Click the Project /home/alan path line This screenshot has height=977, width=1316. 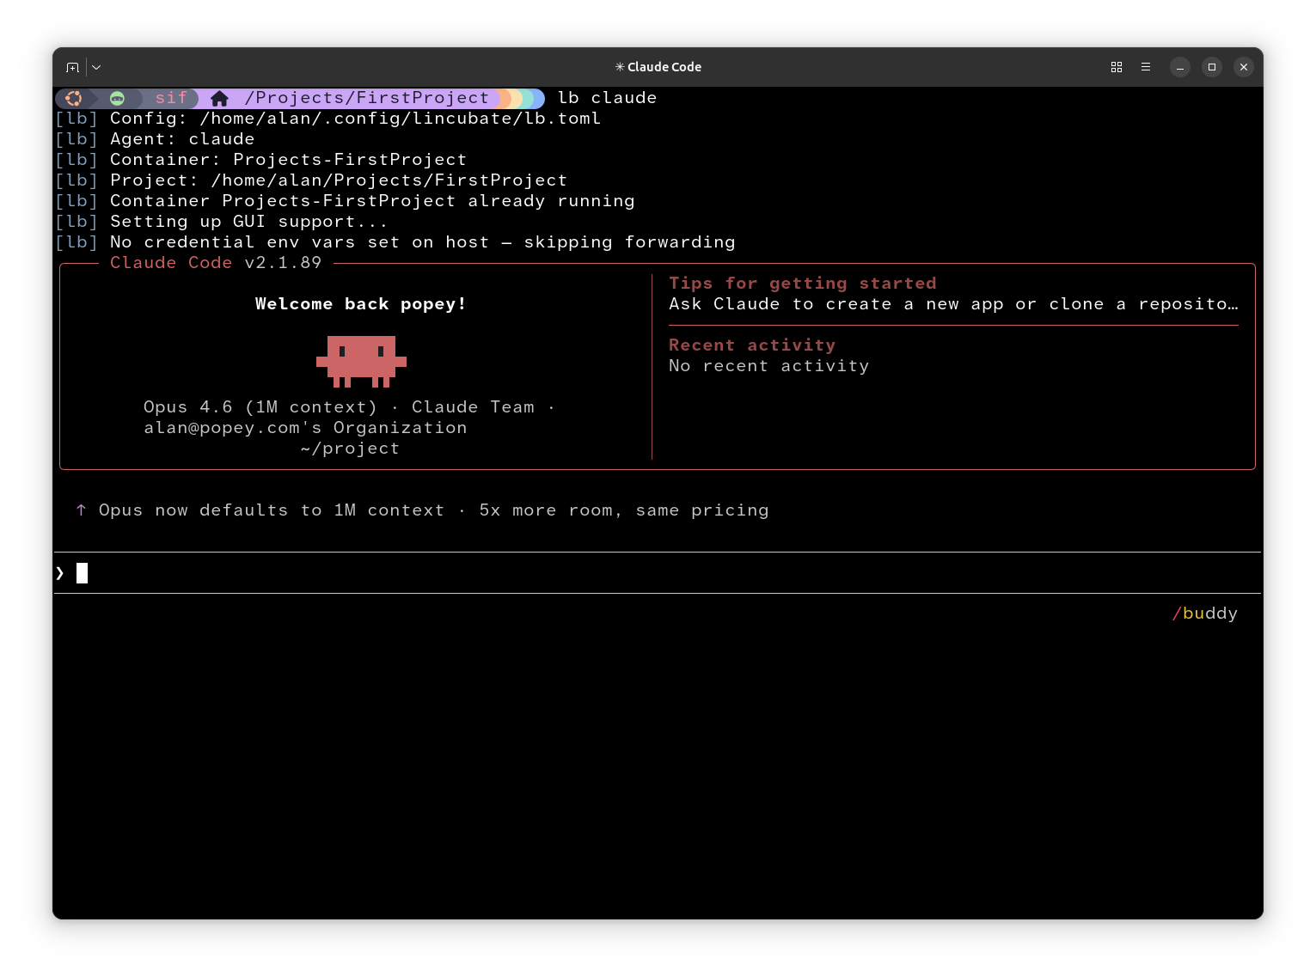(311, 180)
